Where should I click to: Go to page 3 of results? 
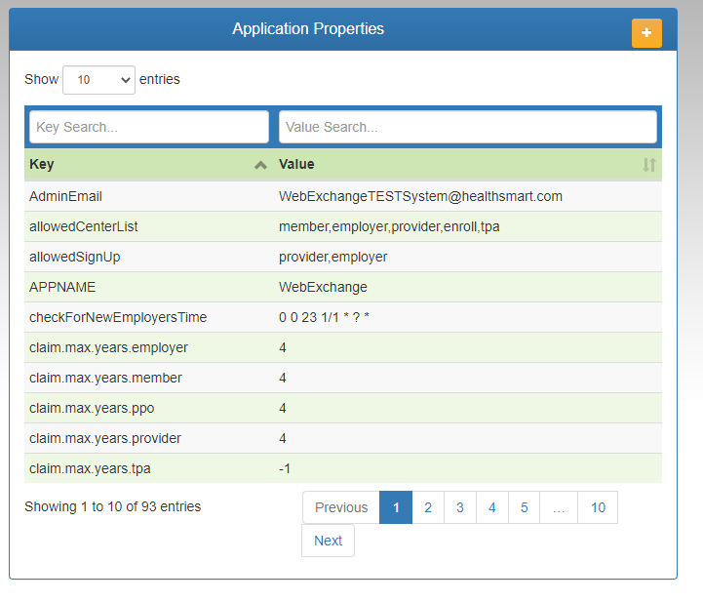tap(459, 507)
